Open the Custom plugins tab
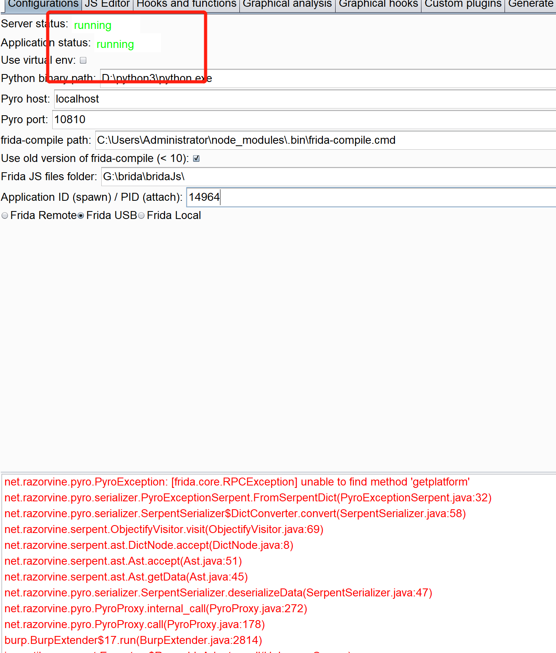 [x=463, y=5]
